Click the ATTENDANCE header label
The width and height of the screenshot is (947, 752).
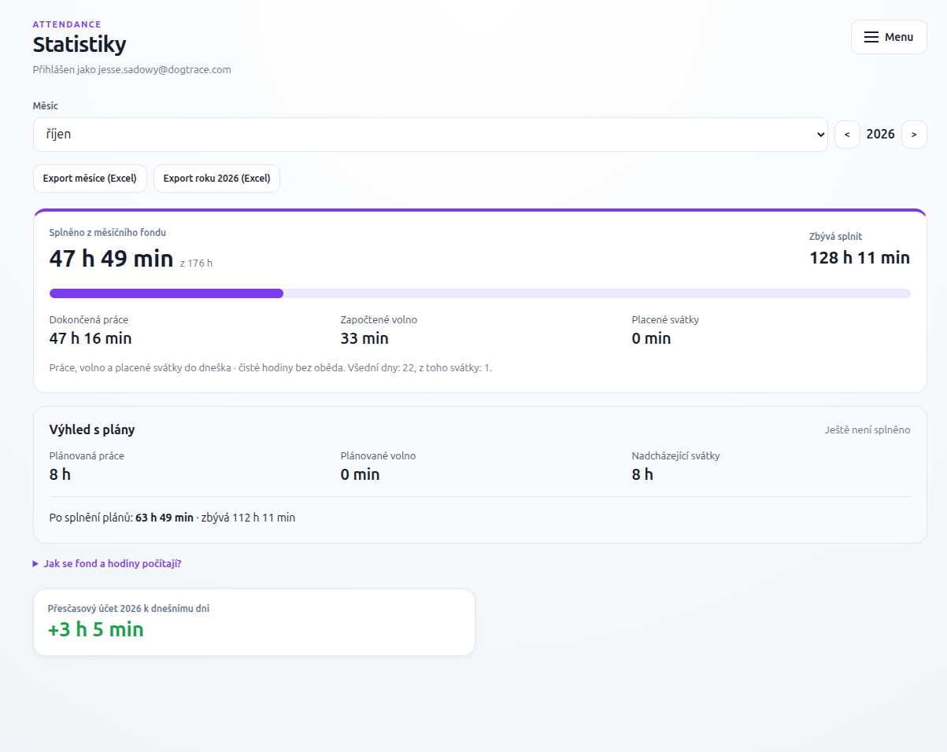coord(67,24)
